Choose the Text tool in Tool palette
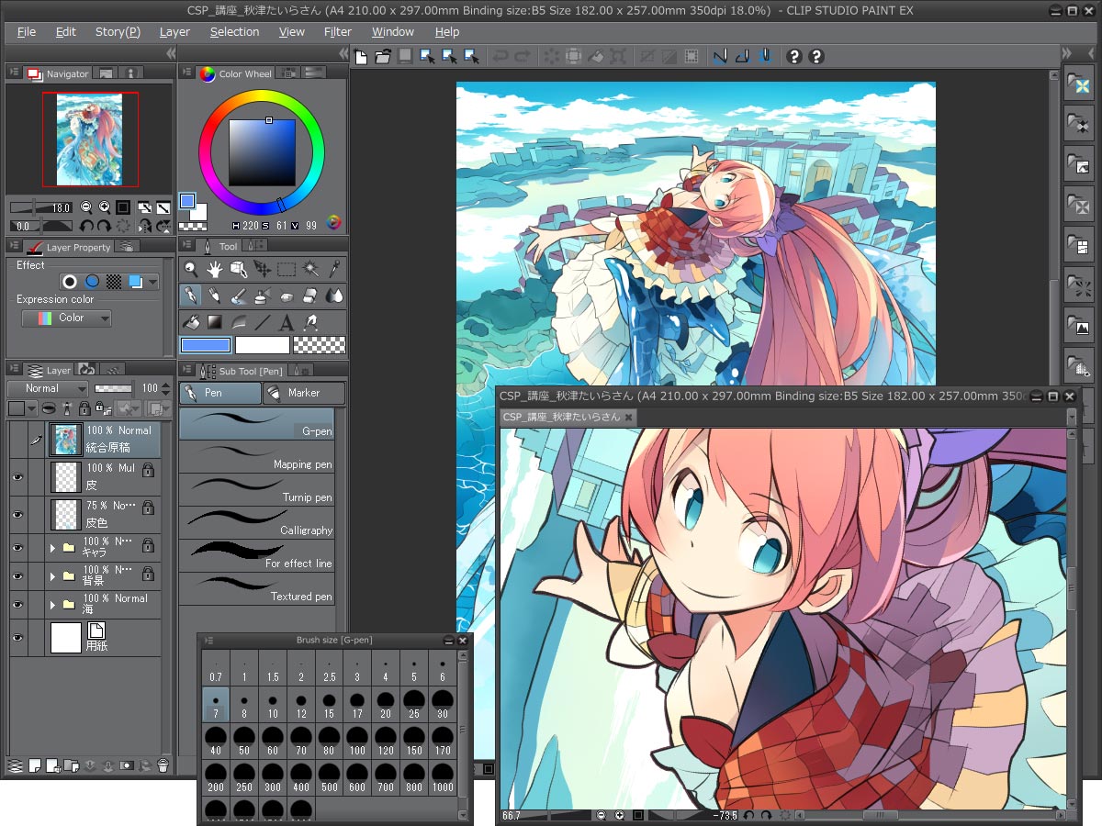1102x826 pixels. (x=287, y=322)
